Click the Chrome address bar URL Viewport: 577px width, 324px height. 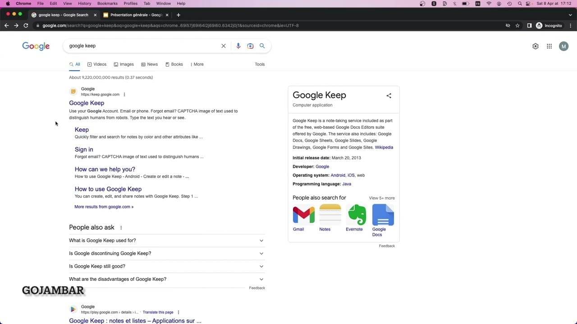tap(170, 26)
